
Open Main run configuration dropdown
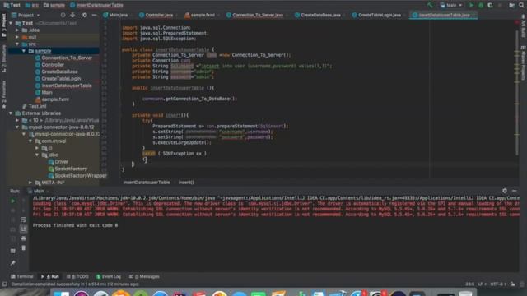click(x=451, y=5)
